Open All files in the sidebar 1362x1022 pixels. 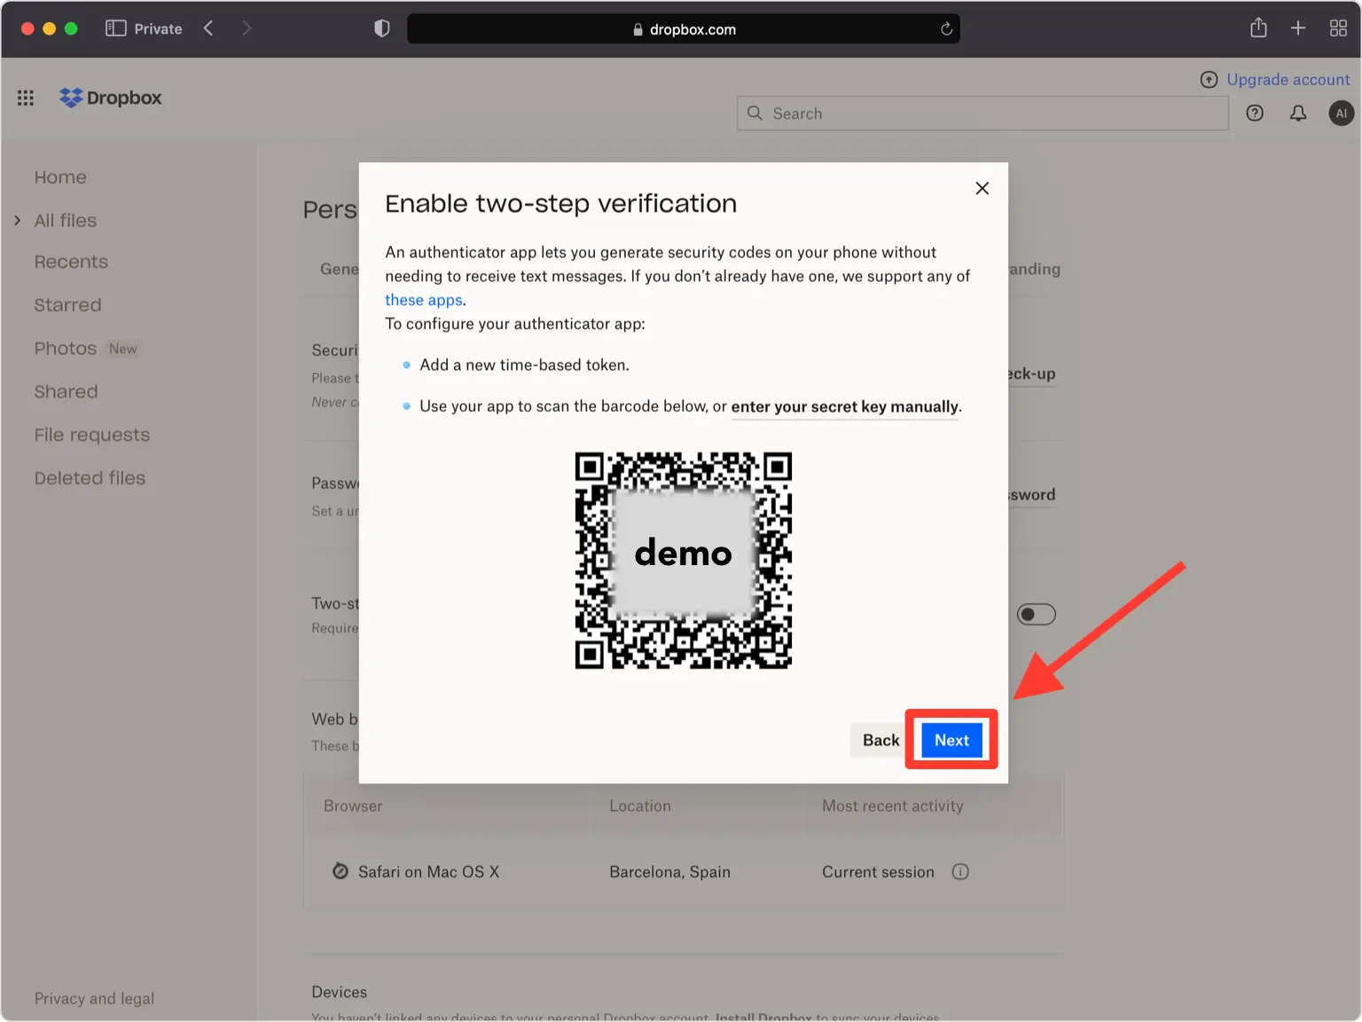click(x=66, y=220)
